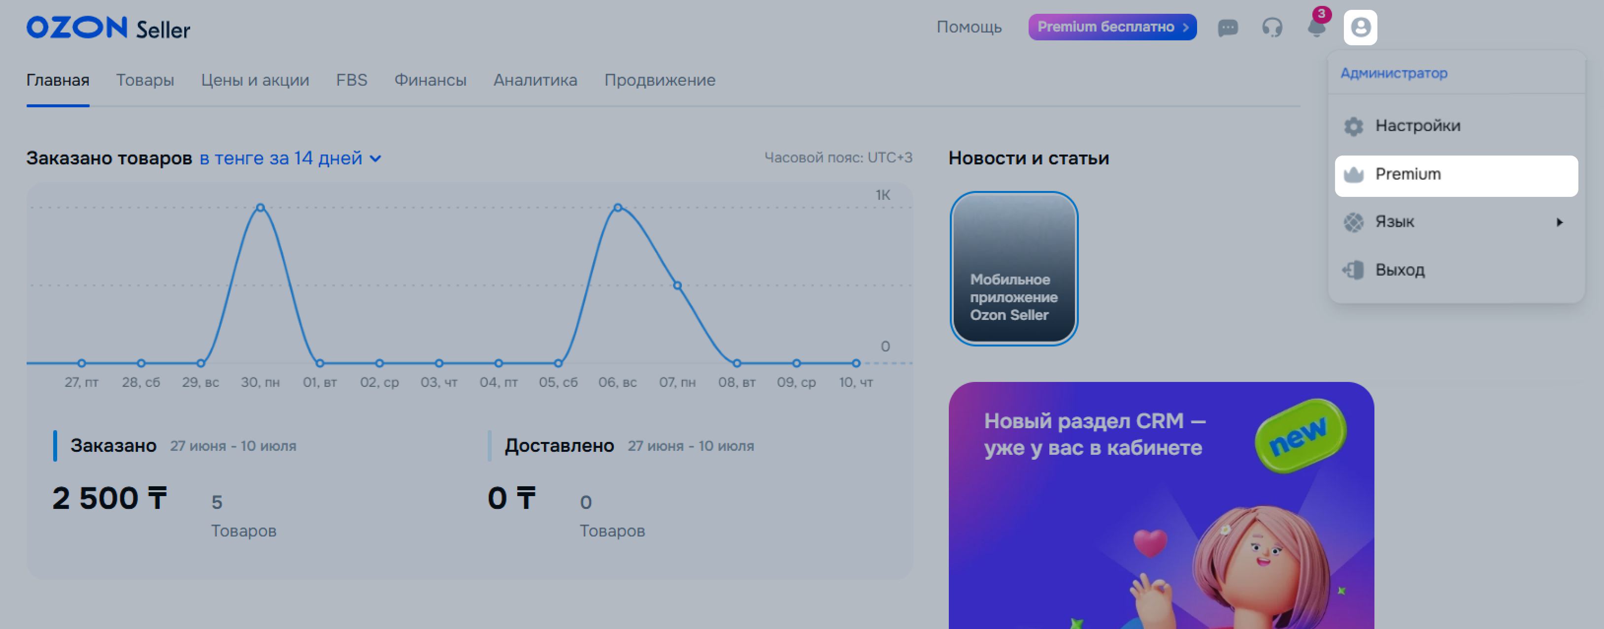
Task: Click the exit icon next to Выход
Action: (1353, 270)
